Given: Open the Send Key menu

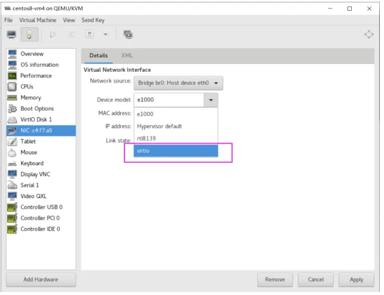Looking at the screenshot, I should [x=93, y=20].
